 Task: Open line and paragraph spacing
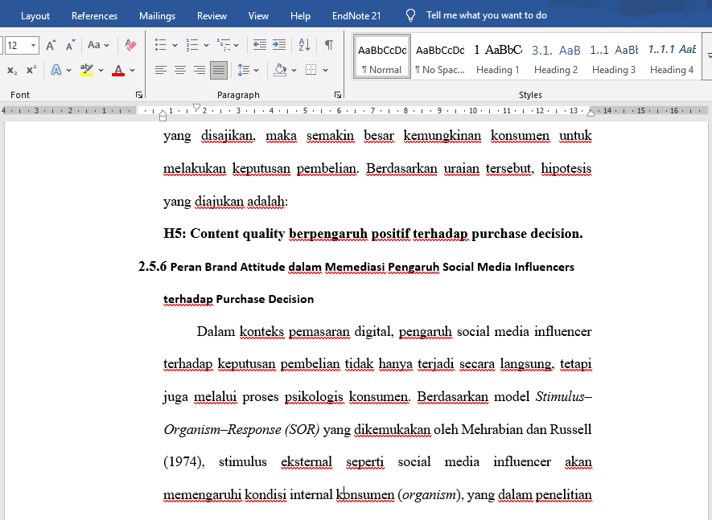(244, 70)
